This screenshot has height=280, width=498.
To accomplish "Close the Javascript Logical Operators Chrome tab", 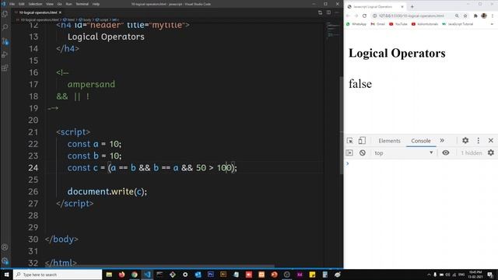I will click(402, 6).
